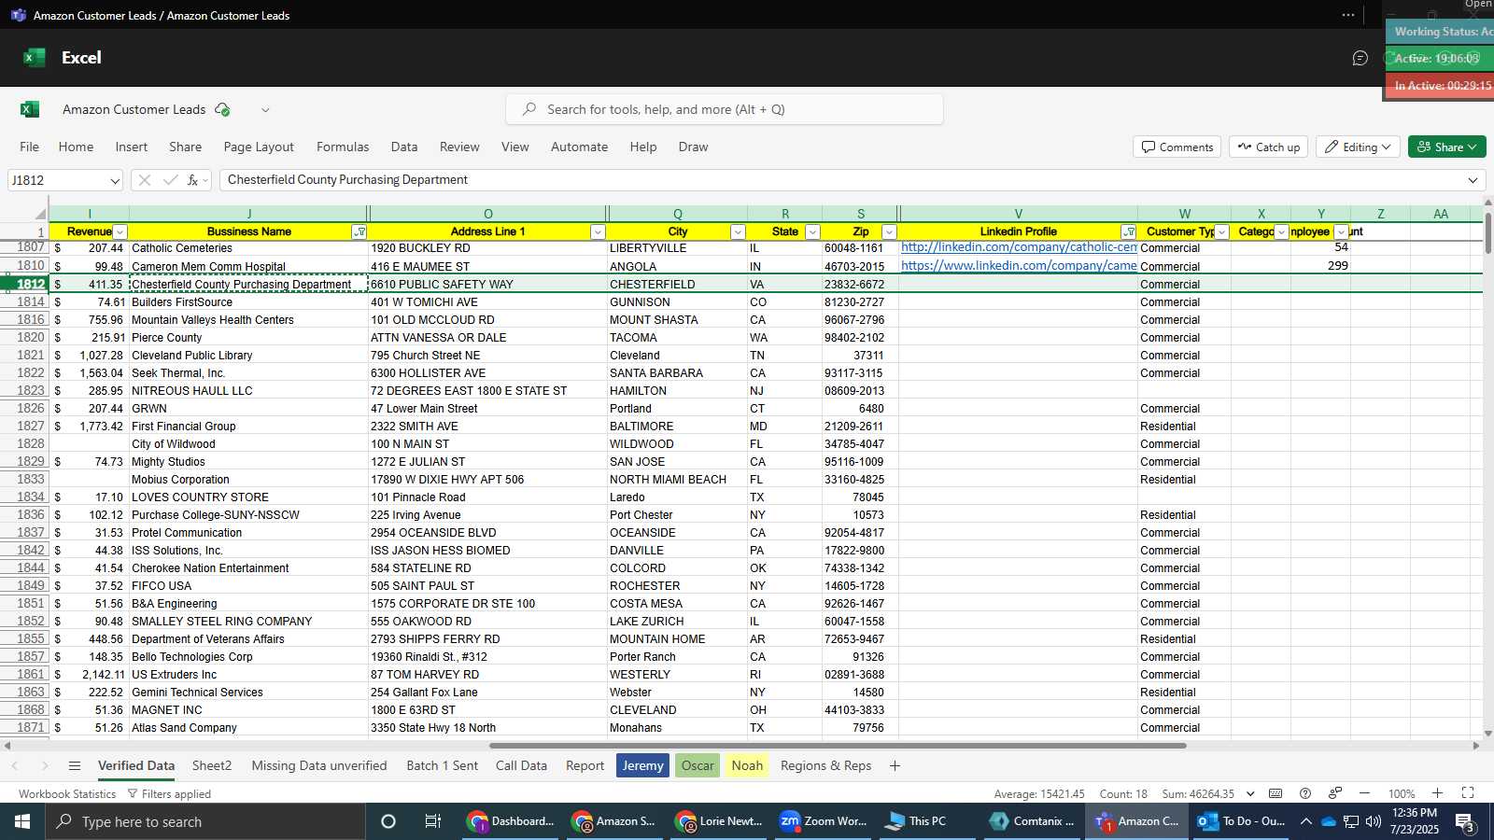
Task: Click the Teams icon in title bar
Action: pos(18,15)
